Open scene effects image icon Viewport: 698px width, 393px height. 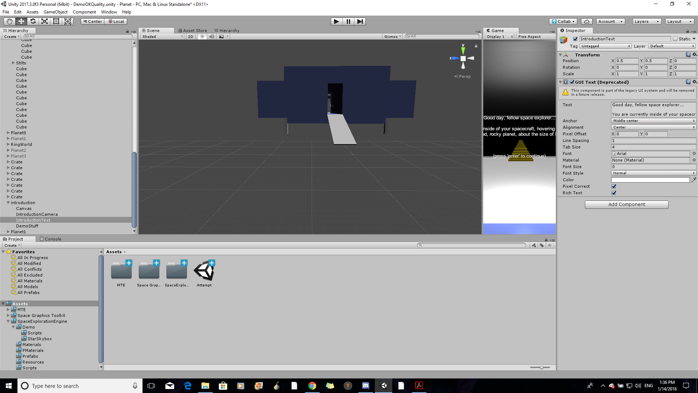[221, 36]
